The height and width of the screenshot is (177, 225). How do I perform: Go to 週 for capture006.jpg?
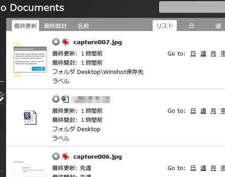(x=203, y=168)
